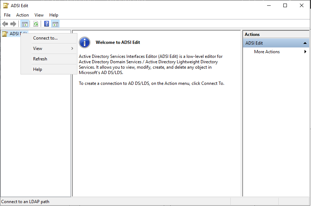Maximize the ADSI Edit window
This screenshot has width=311, height=206.
[285, 5]
